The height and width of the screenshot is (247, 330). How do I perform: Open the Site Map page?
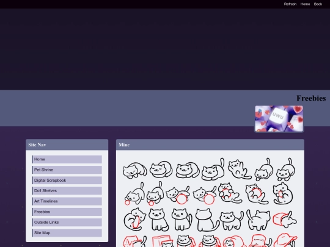tap(67, 233)
